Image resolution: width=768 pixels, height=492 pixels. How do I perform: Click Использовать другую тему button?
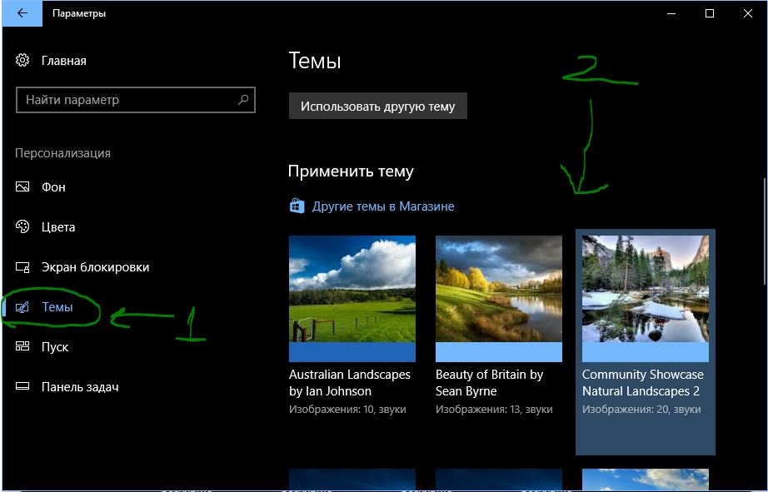click(x=377, y=107)
